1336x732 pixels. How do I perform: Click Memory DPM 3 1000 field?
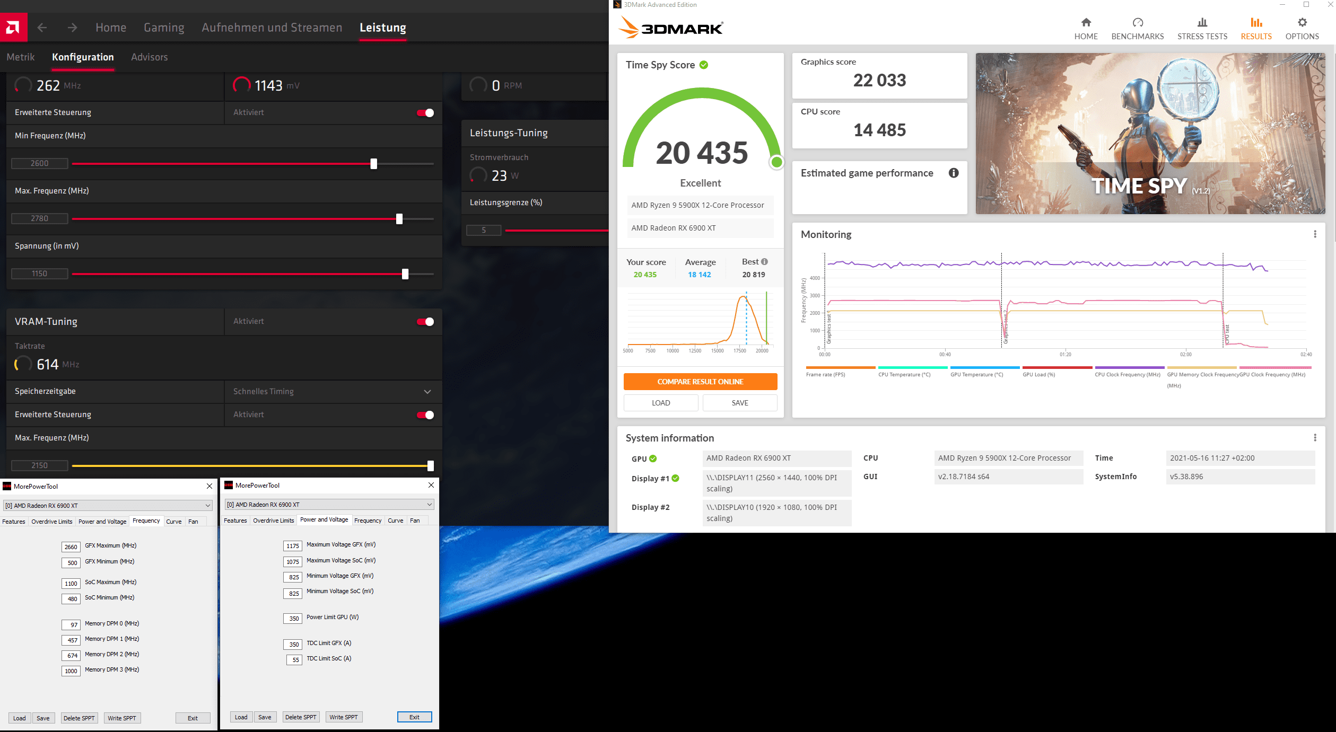tap(71, 671)
